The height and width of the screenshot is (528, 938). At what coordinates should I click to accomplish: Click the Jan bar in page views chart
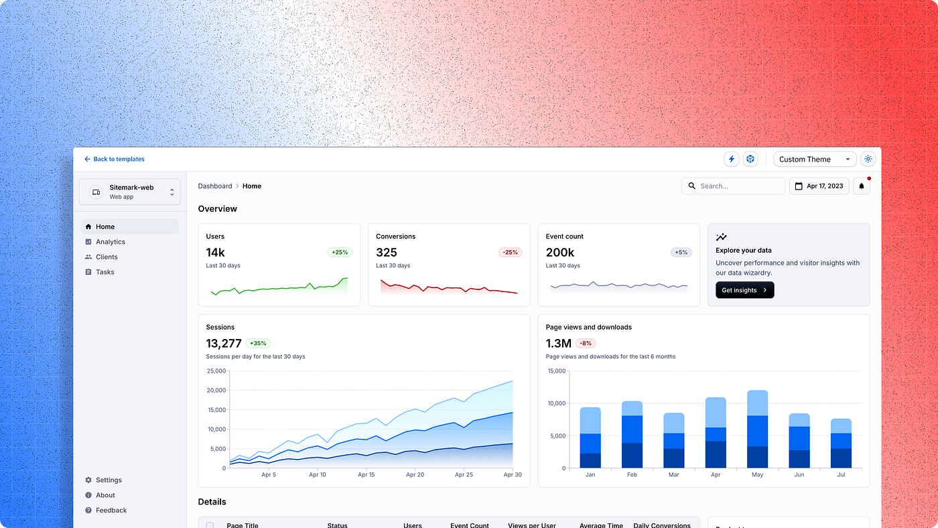click(590, 438)
